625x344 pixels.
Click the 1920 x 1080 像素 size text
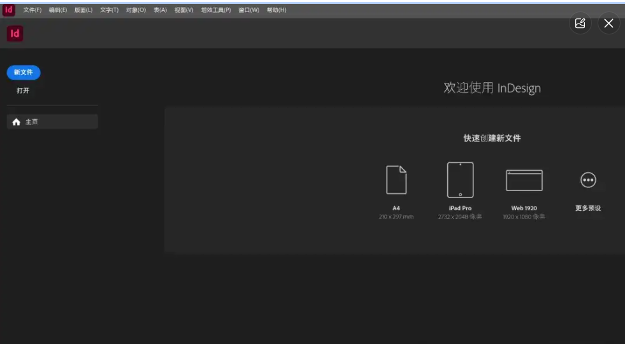pyautogui.click(x=524, y=217)
